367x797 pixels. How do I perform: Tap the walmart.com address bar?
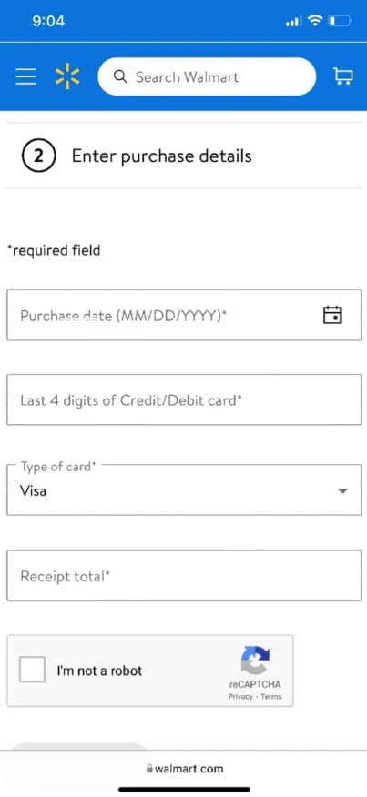[184, 768]
